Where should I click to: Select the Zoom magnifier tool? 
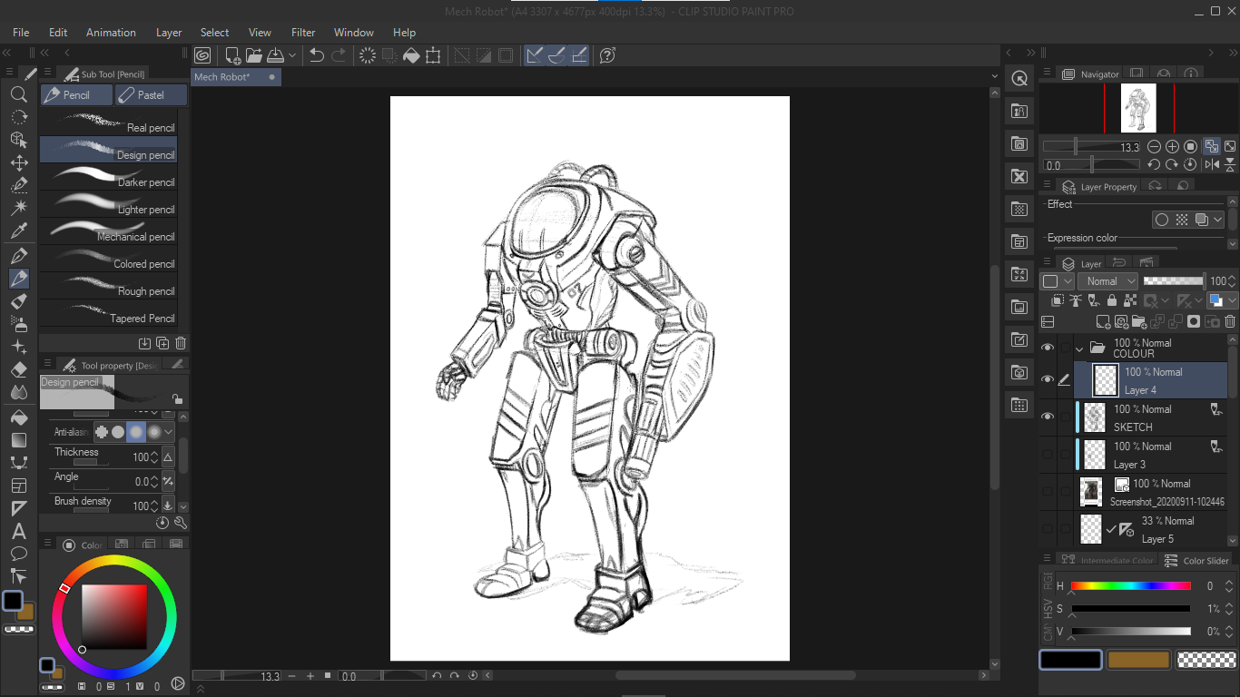pyautogui.click(x=18, y=94)
